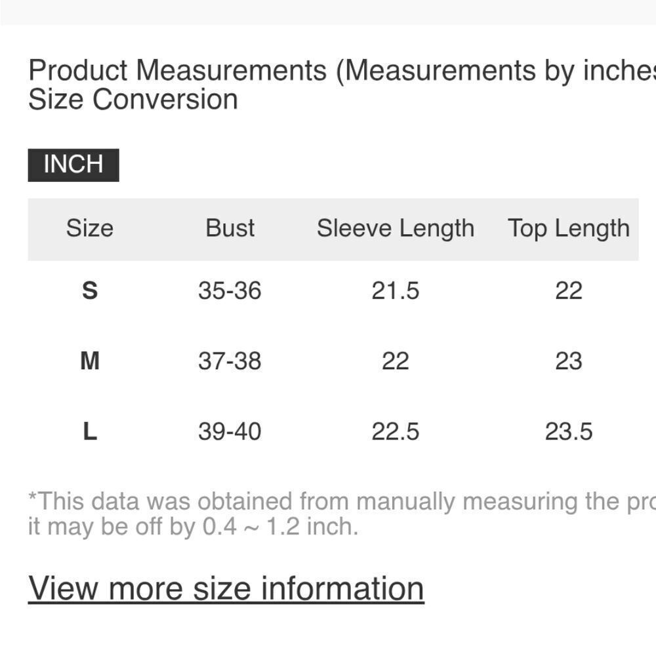Image resolution: width=656 pixels, height=656 pixels.
Task: Click the 39-40 bust measurement cell
Action: pyautogui.click(x=230, y=432)
